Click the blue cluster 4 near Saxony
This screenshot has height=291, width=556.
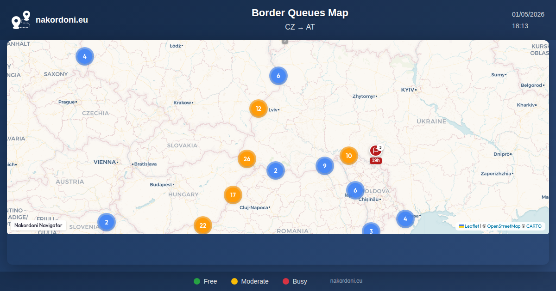(85, 56)
